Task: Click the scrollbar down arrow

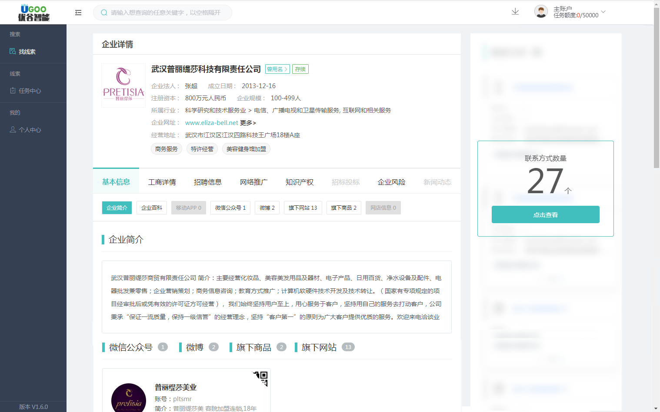Action: [657, 409]
